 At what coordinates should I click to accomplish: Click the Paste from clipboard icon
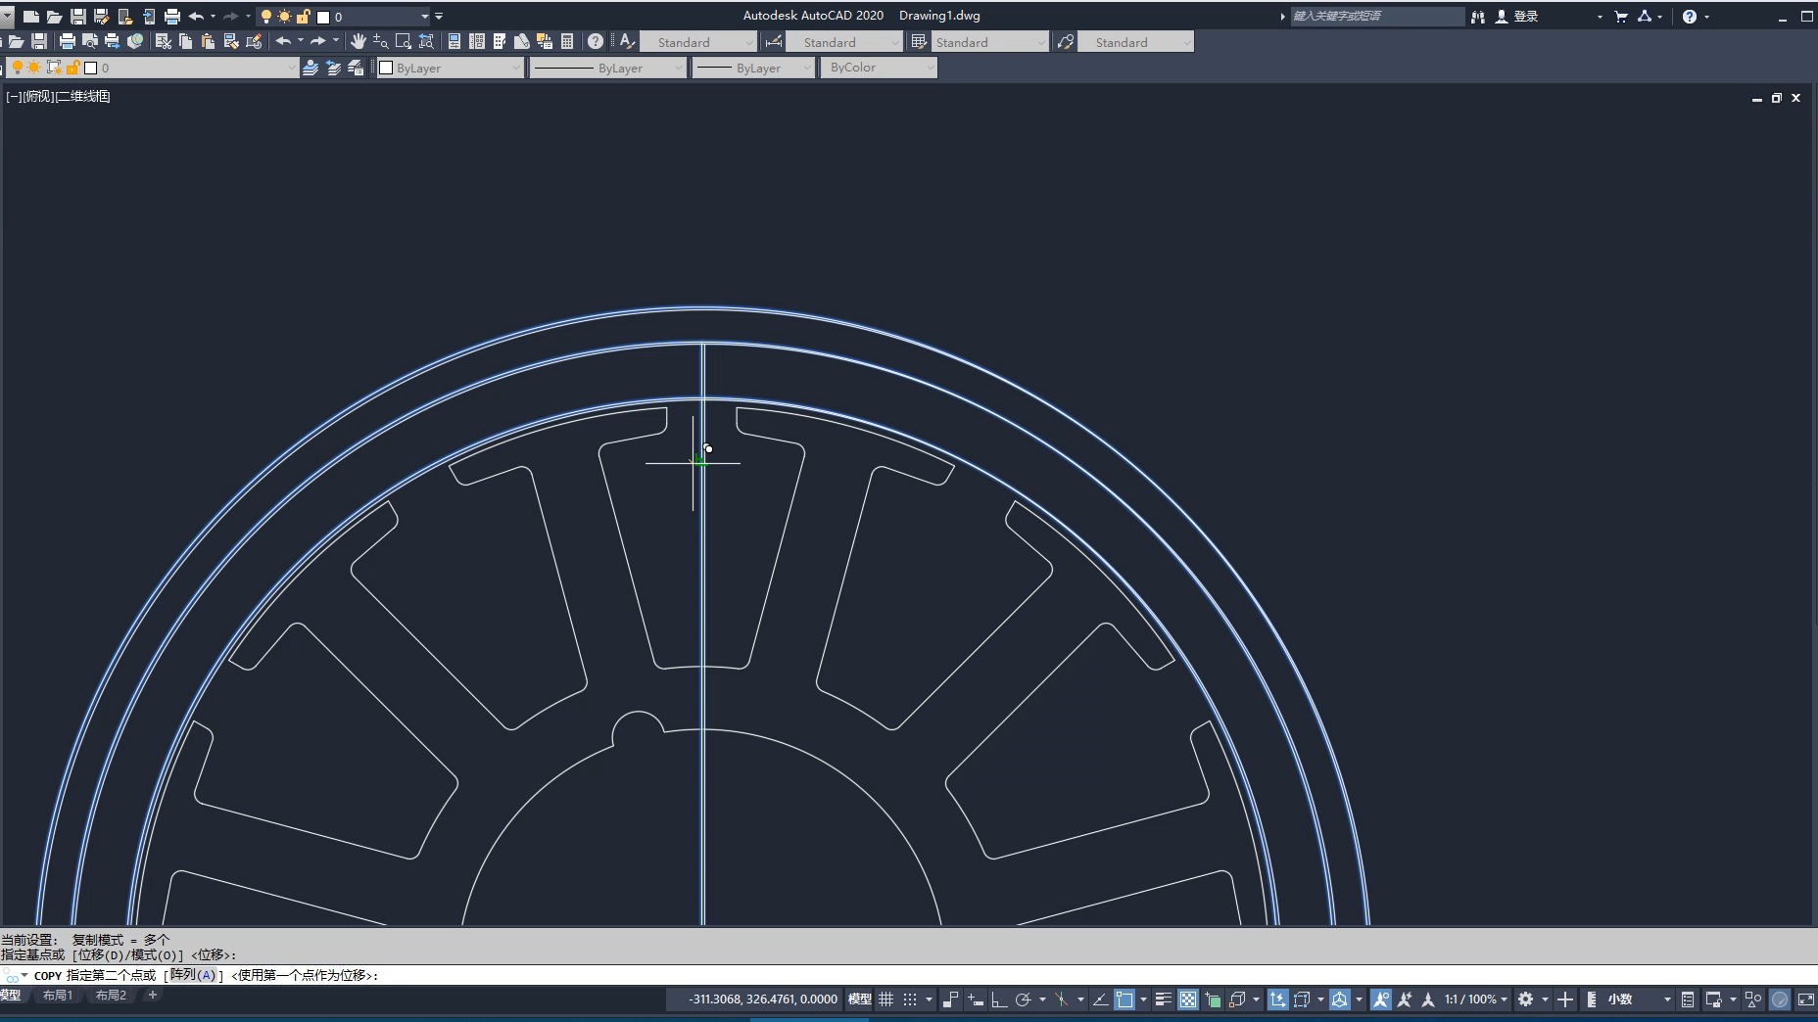point(209,41)
